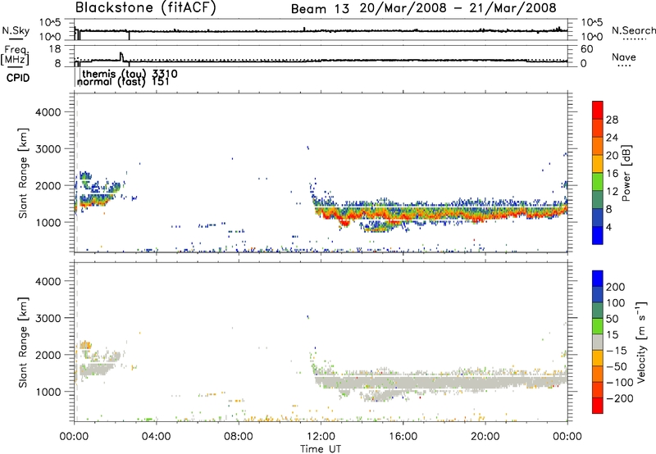The image size is (656, 454).
Task: Click the frequency spike in Freq panel
Action: click(x=121, y=56)
